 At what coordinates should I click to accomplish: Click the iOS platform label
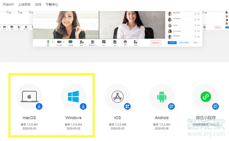[118, 118]
